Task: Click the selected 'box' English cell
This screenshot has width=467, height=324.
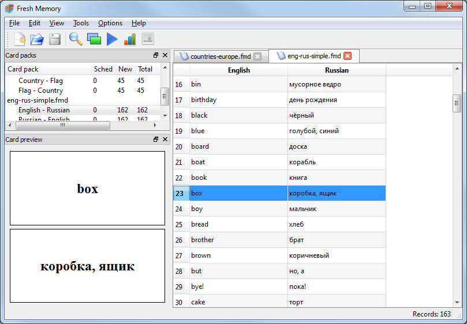Action: click(238, 193)
